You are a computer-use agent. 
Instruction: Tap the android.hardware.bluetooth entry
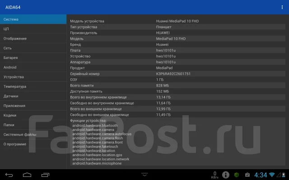(95, 126)
